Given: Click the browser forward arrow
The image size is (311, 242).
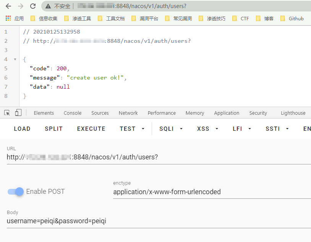Looking at the screenshot, I should (x=20, y=6).
